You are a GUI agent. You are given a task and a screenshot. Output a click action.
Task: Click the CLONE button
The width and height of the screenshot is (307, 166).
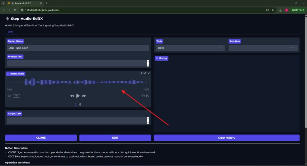[x=41, y=137]
